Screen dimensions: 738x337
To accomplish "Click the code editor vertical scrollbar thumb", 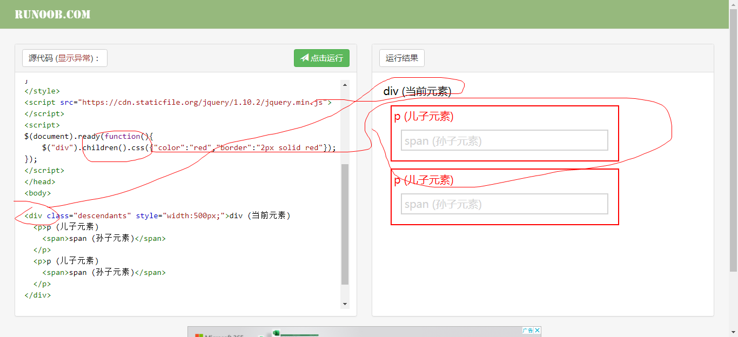I will coord(345,224).
